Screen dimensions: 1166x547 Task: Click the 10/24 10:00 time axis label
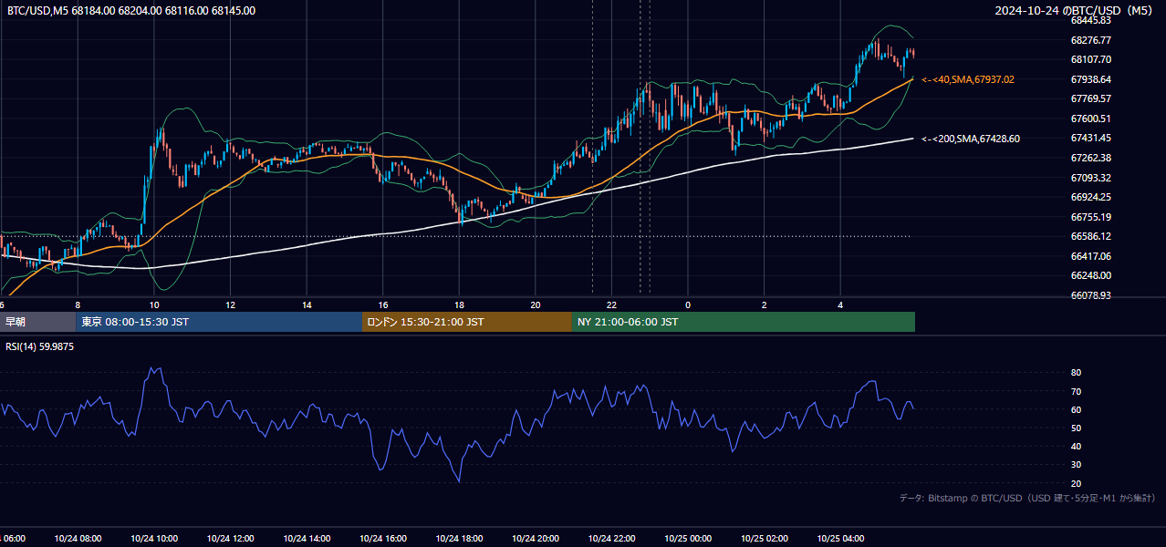tap(154, 539)
